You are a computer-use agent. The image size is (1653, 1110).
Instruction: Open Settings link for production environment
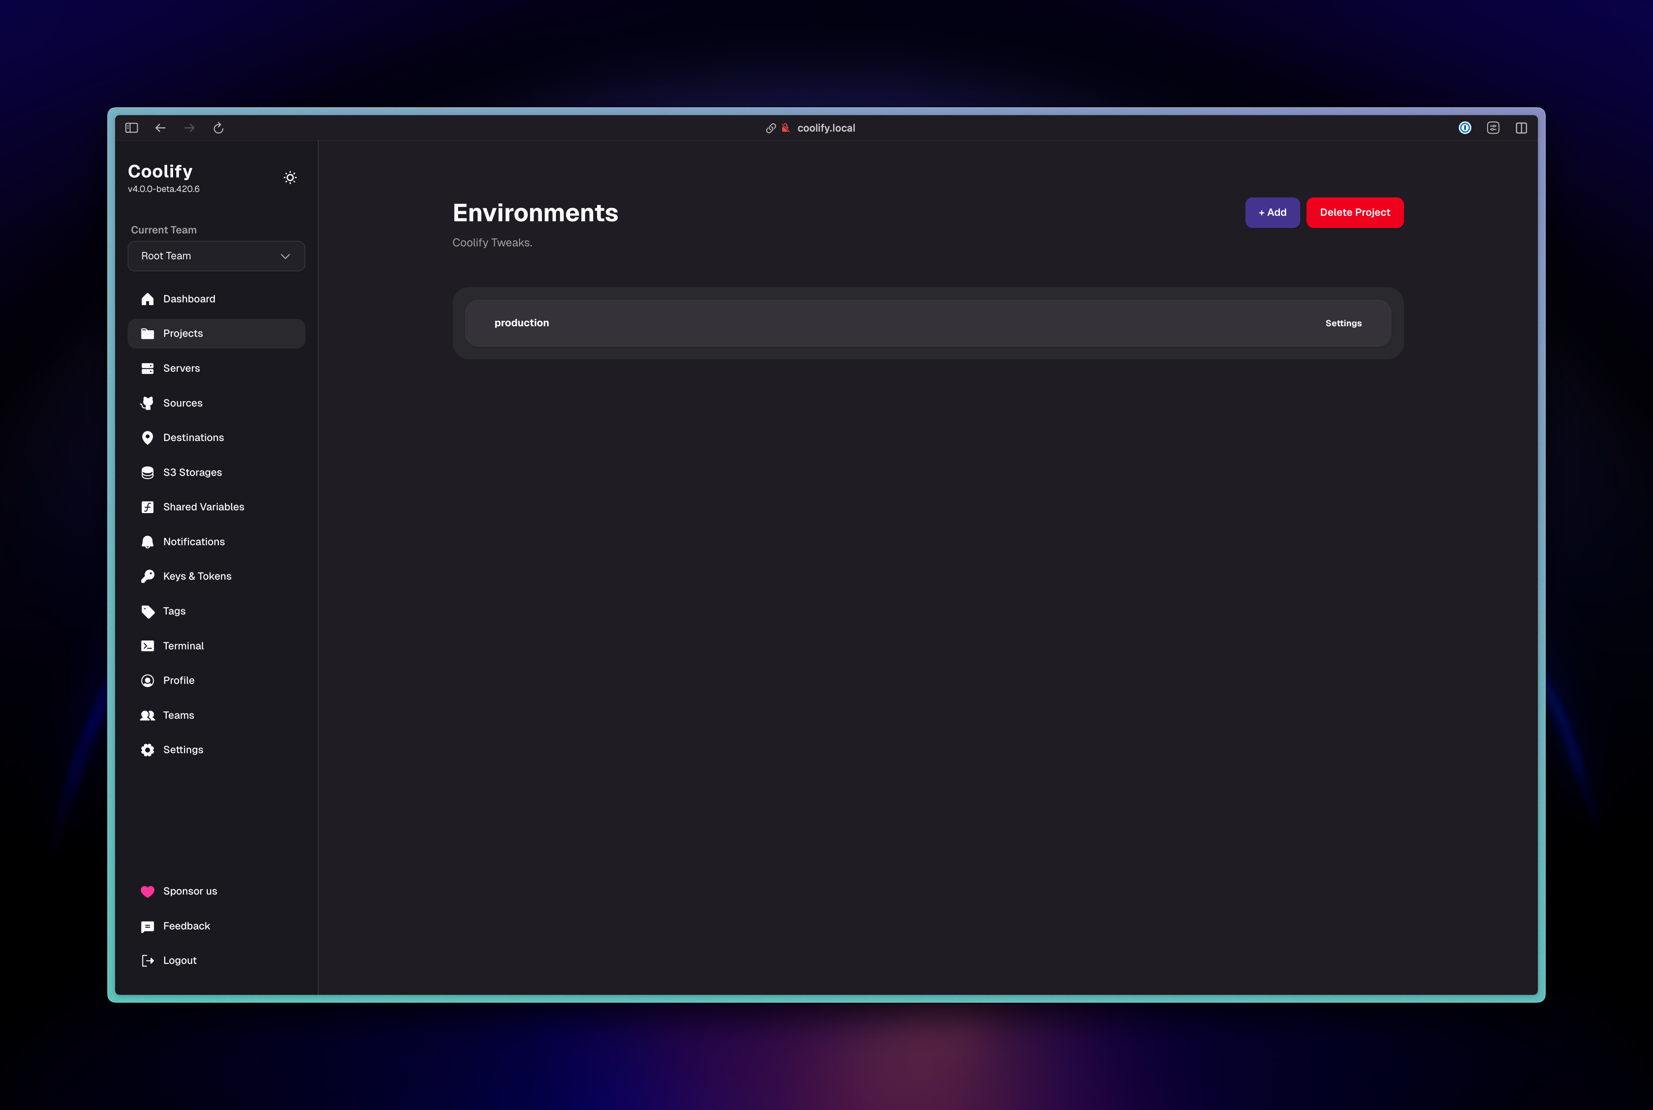click(1343, 324)
